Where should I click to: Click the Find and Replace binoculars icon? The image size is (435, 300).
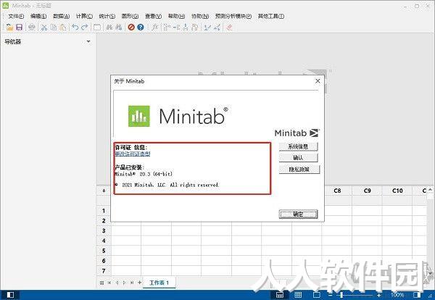(x=119, y=27)
